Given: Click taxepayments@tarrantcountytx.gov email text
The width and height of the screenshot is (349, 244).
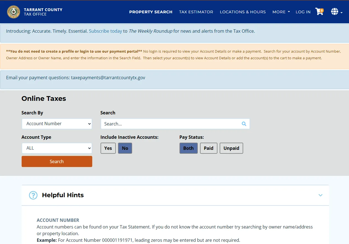Looking at the screenshot, I should click(108, 78).
